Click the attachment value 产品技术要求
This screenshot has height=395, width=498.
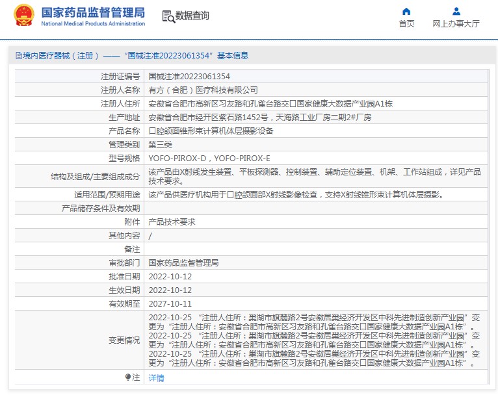(172, 222)
